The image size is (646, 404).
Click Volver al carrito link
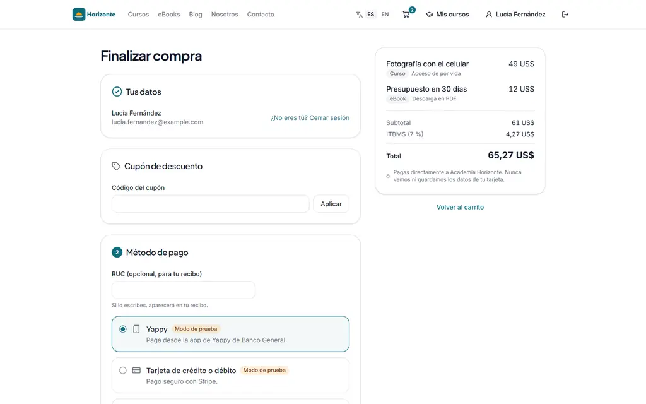point(460,207)
